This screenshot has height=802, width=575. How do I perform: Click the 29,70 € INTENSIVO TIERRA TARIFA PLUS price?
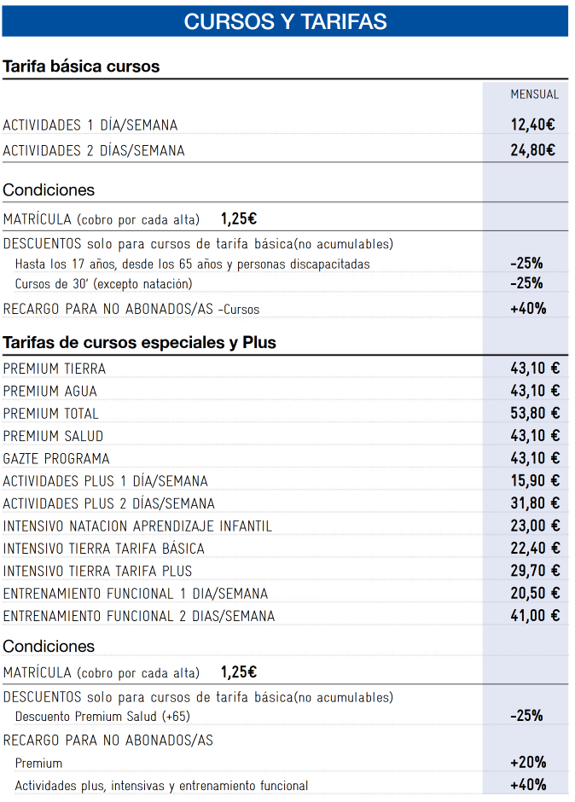click(535, 570)
